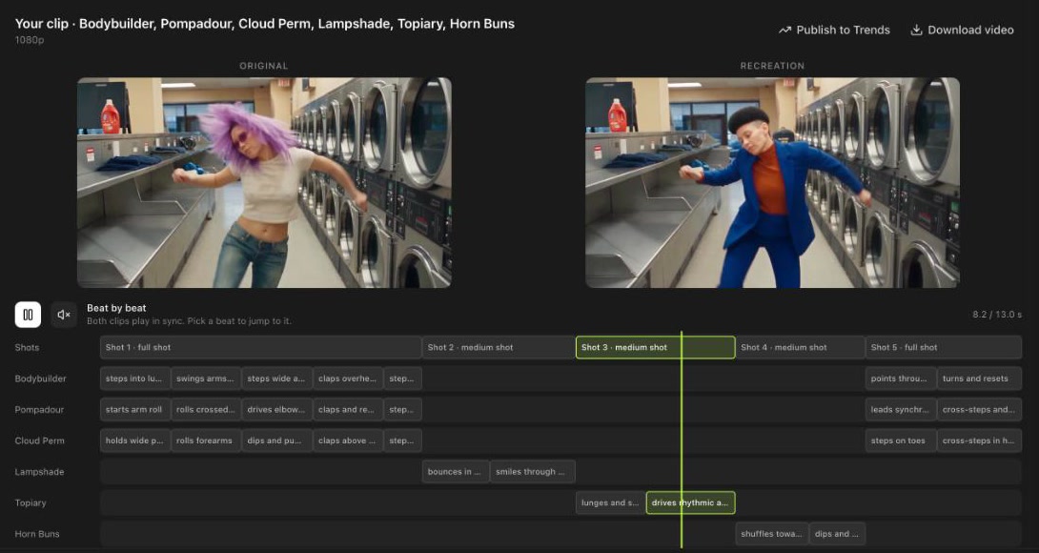Select Cloud Perm beat 'holds wide p...'
The width and height of the screenshot is (1039, 553).
click(x=135, y=440)
